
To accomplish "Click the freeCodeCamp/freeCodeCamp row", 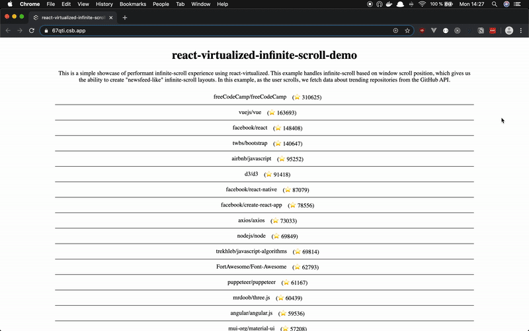I will click(264, 97).
